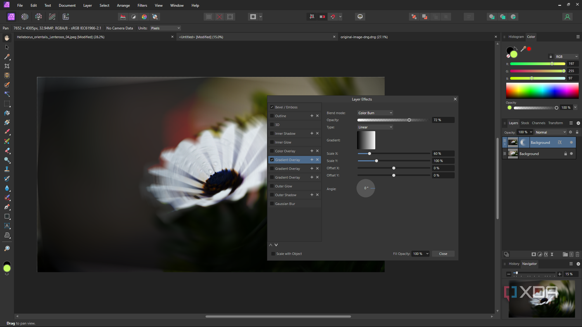Zoom in with Navigator plus button
This screenshot has width=582, height=327.
[x=559, y=274]
